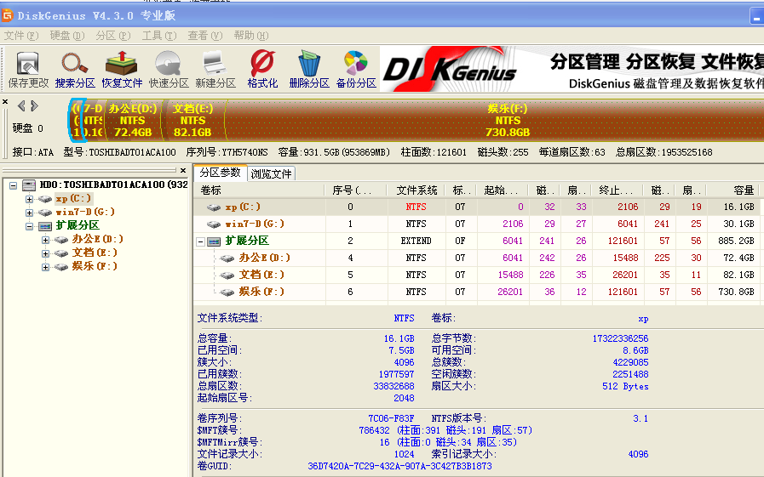Click drive icon of 娱乐 (F:) table row

pyautogui.click(x=227, y=292)
